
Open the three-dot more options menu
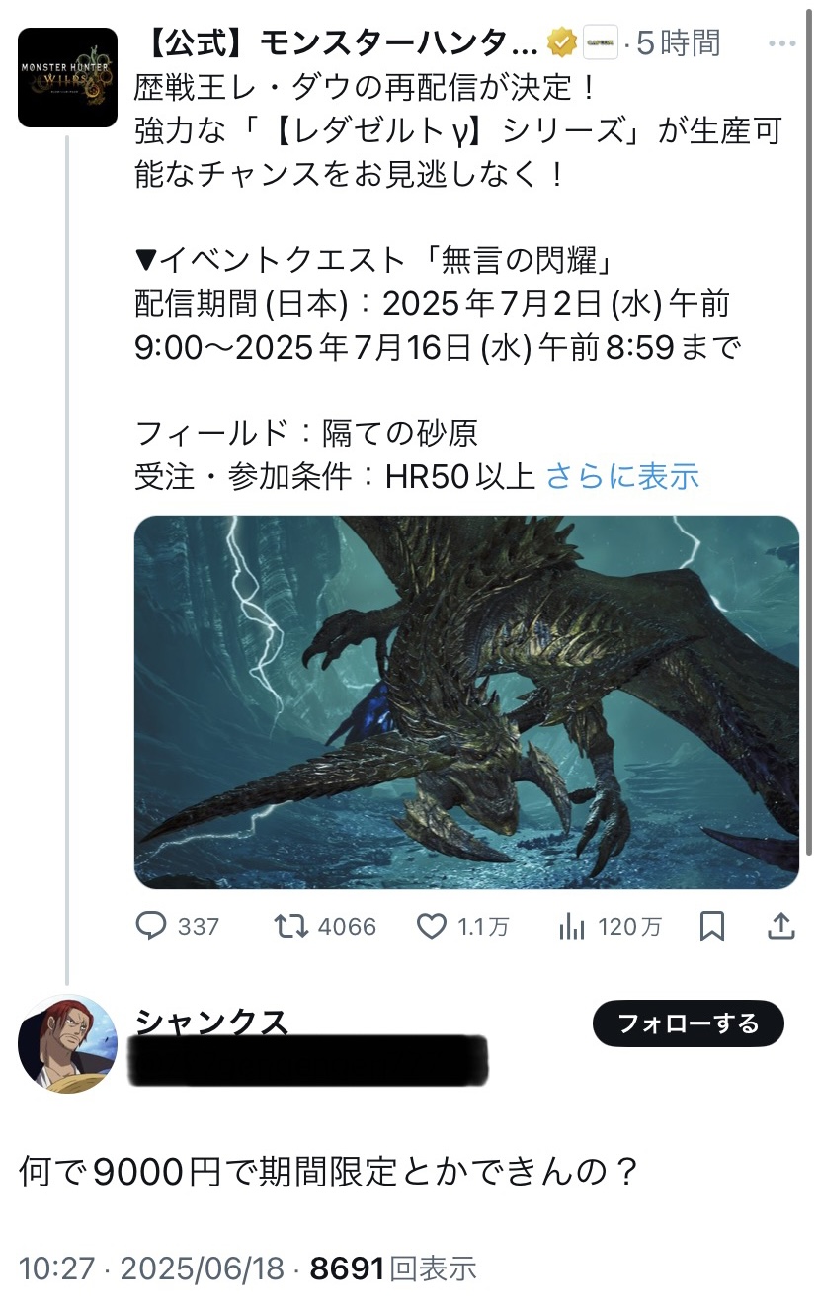click(781, 43)
